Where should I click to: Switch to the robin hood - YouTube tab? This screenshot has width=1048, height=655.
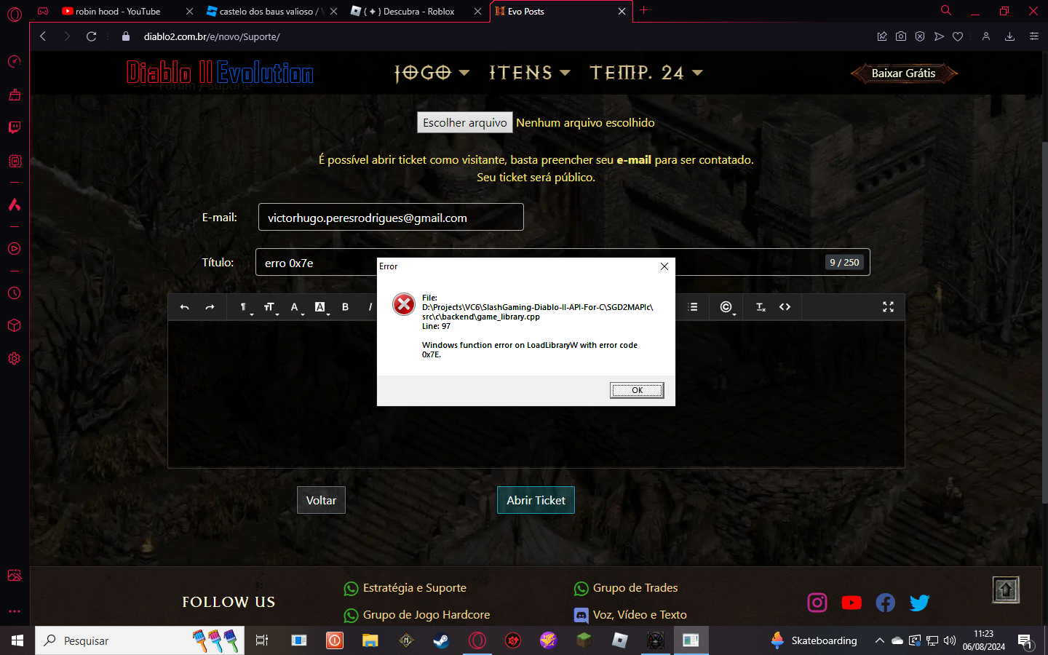(127, 11)
